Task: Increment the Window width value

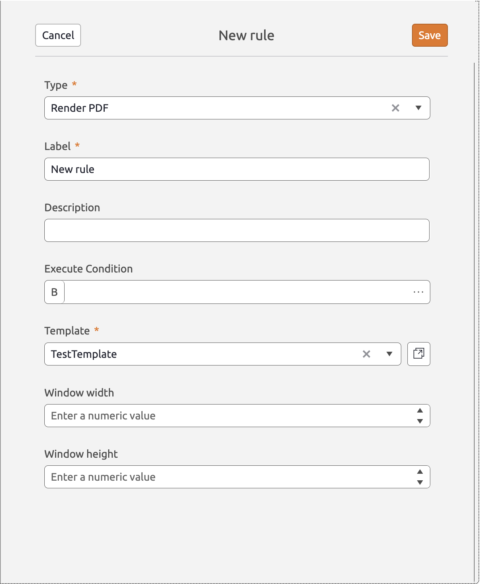Action: tap(420, 411)
